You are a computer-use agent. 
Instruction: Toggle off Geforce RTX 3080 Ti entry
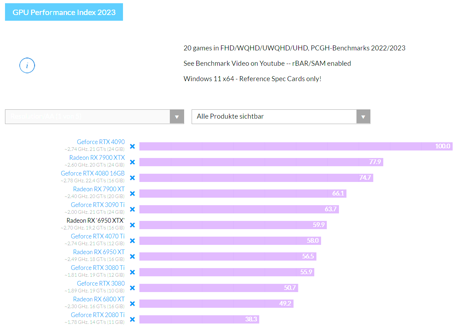(x=132, y=272)
